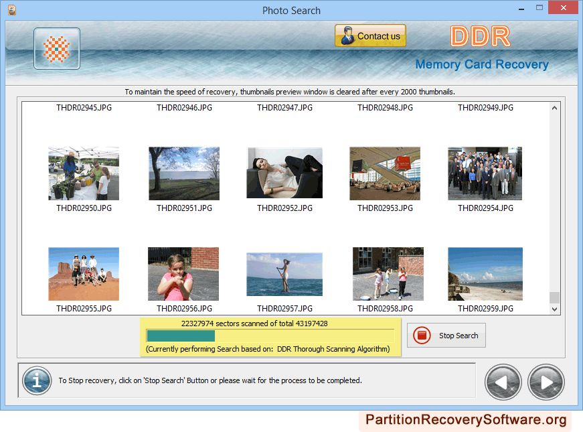Click the file name THDR02946.JPG
This screenshot has width=583, height=432.
(185, 108)
